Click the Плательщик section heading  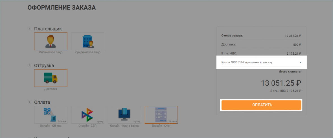pos(48,29)
